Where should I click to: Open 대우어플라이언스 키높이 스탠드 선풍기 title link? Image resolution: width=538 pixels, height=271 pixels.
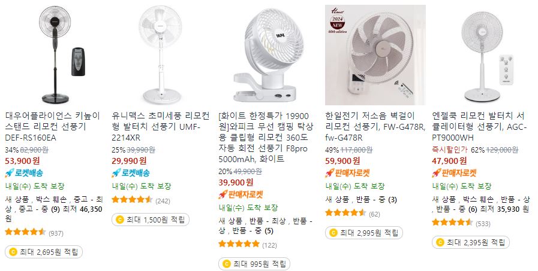(x=53, y=127)
